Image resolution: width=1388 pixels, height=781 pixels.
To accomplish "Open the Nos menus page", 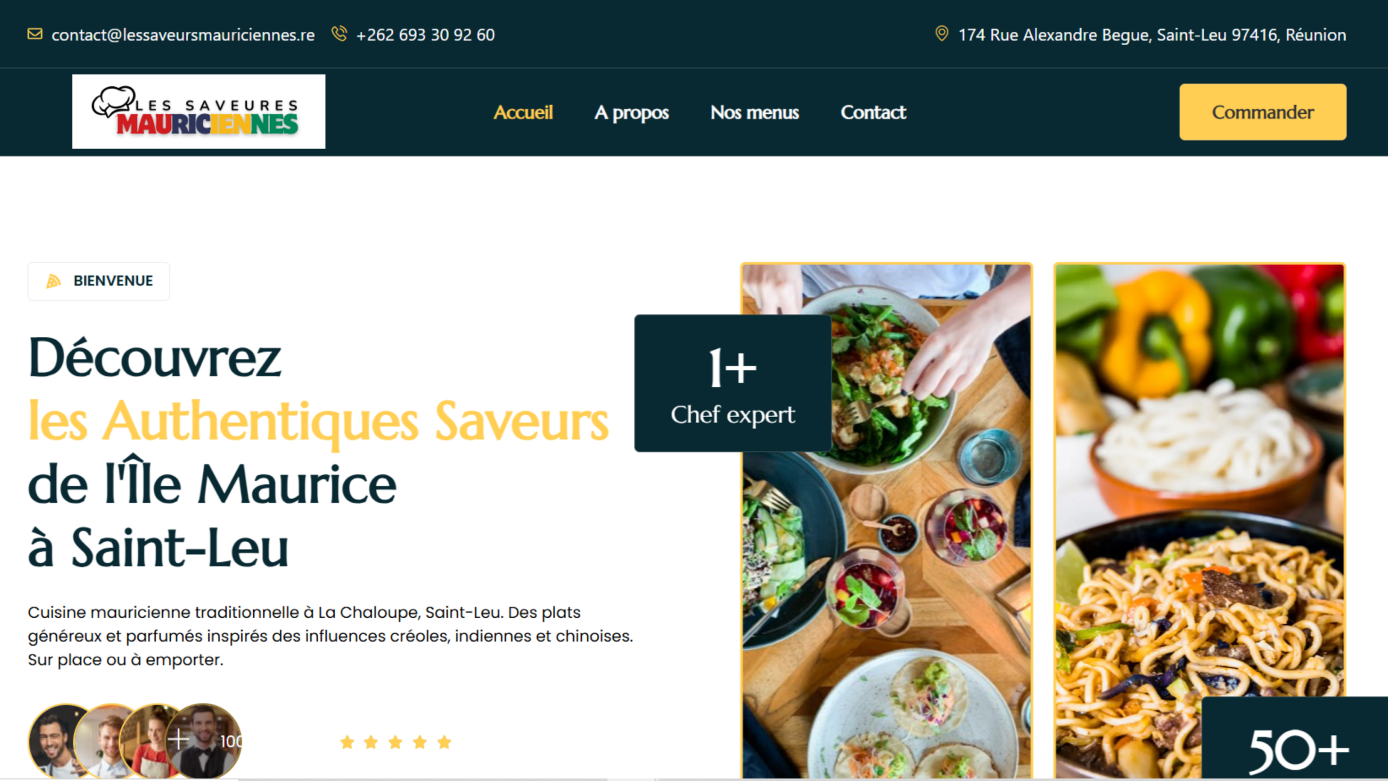I will click(755, 112).
